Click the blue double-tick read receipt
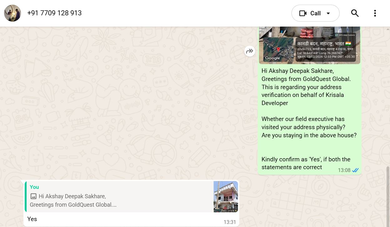This screenshot has width=390, height=227. (355, 170)
